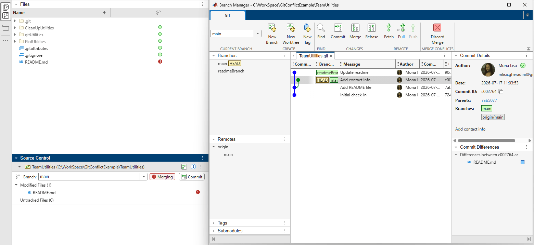The height and width of the screenshot is (245, 534).
Task: Open the Source Control sidebar icon
Action: [x=6, y=16]
